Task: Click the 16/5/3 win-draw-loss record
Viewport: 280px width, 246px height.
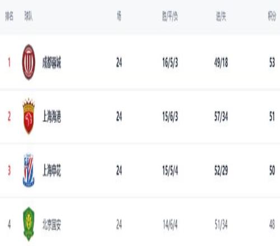Action: 170,63
